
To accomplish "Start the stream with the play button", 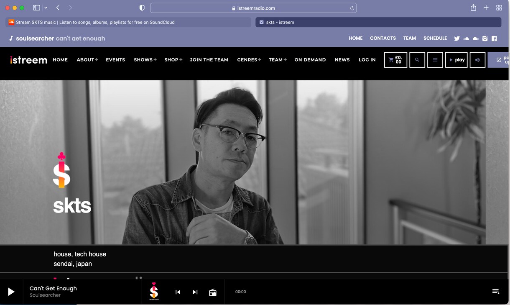I will [x=456, y=60].
